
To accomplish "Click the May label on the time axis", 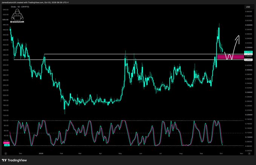I will point(120,154).
